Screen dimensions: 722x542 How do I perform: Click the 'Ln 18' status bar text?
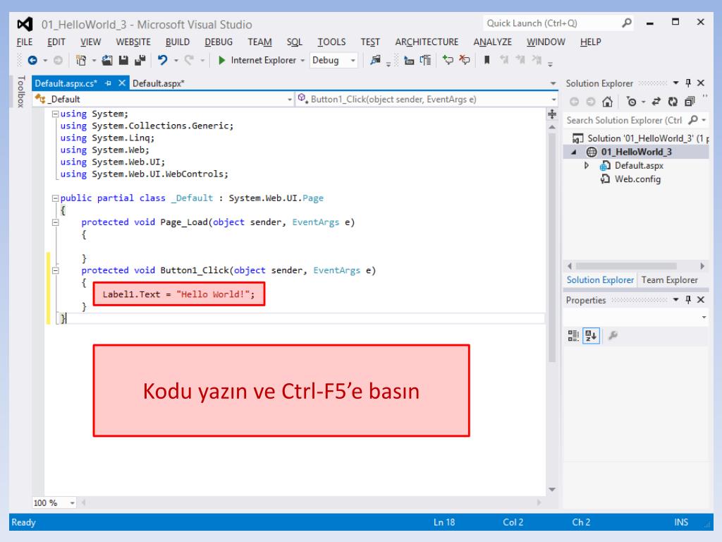[x=444, y=522]
